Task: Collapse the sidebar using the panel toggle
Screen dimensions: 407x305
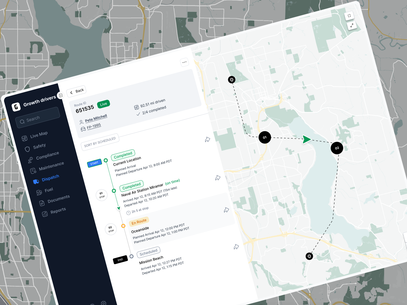Action: click(61, 96)
